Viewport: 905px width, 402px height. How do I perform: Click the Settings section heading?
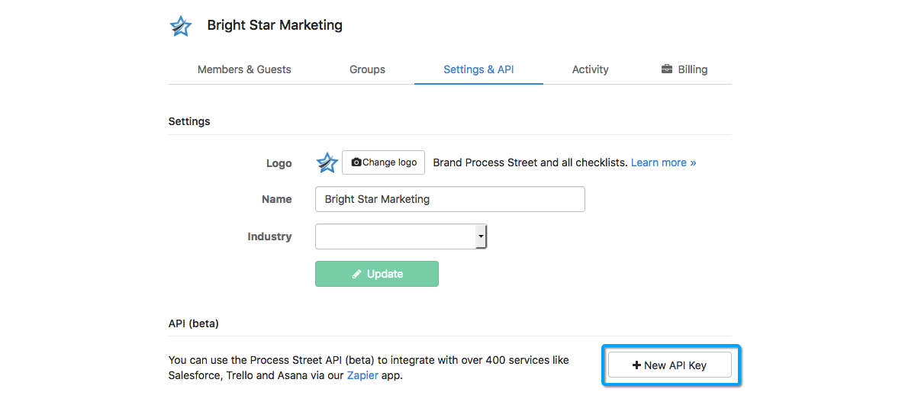[189, 122]
